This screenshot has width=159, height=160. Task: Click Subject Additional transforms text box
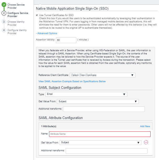pyautogui.click(x=104, y=109)
